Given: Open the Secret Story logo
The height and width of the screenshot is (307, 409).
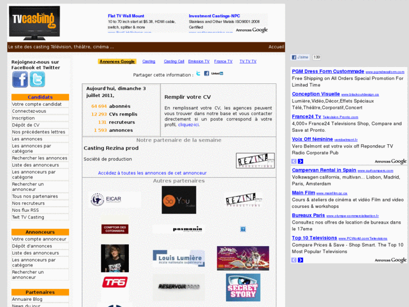Looking at the screenshot, I should tap(243, 287).
